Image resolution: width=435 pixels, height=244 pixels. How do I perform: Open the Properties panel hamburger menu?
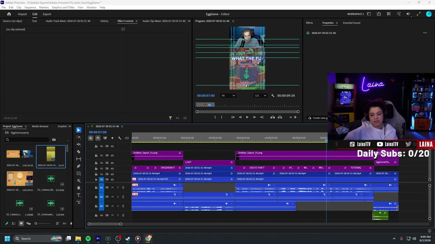337,23
